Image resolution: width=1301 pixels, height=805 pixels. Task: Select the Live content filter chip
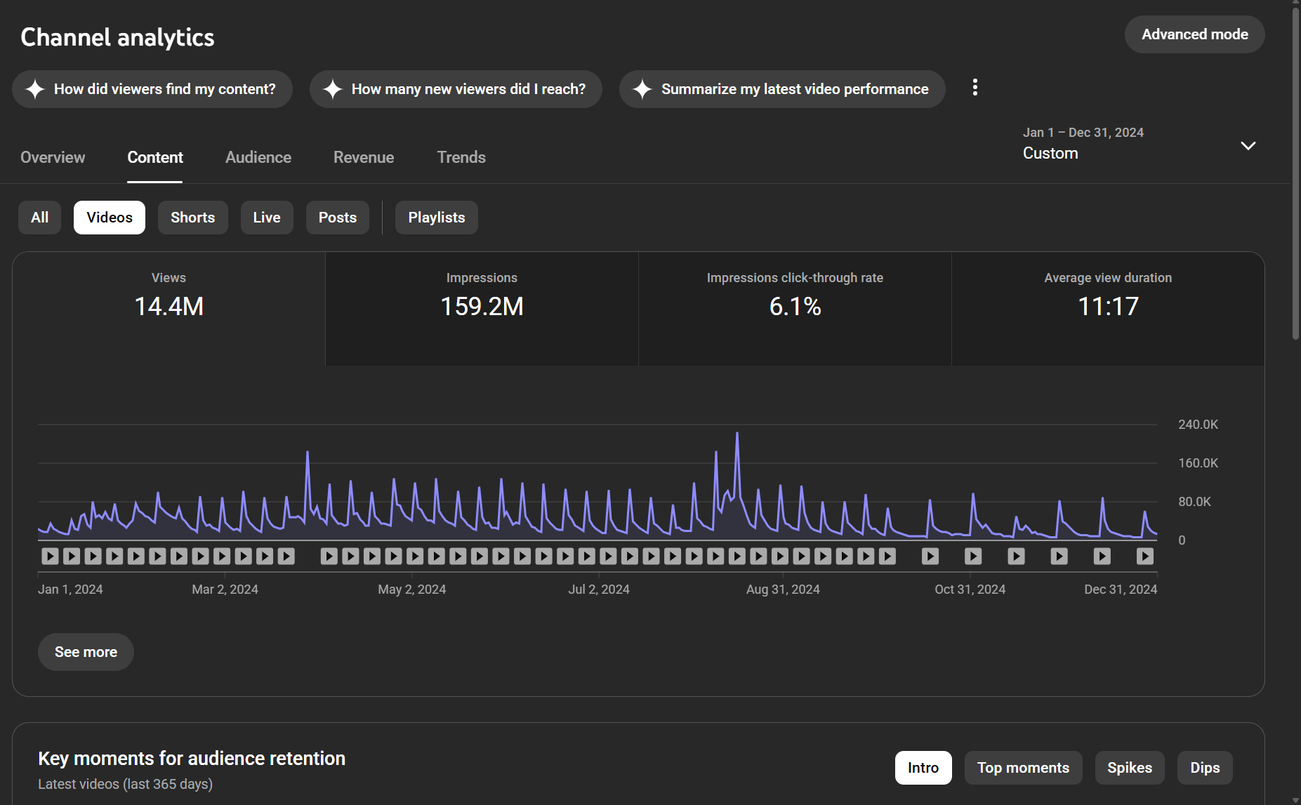pos(266,218)
